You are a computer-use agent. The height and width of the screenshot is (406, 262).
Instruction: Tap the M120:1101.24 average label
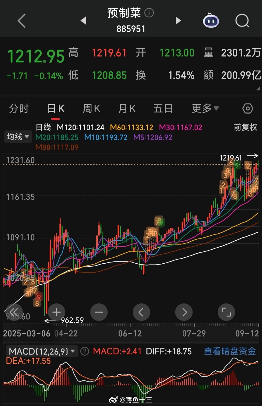click(80, 127)
